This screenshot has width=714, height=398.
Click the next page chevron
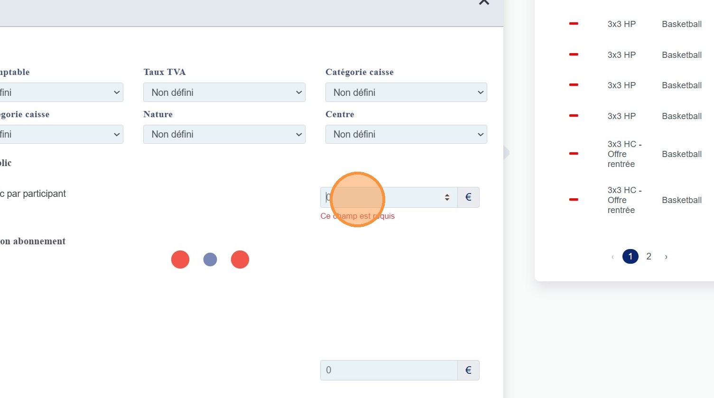pos(666,257)
